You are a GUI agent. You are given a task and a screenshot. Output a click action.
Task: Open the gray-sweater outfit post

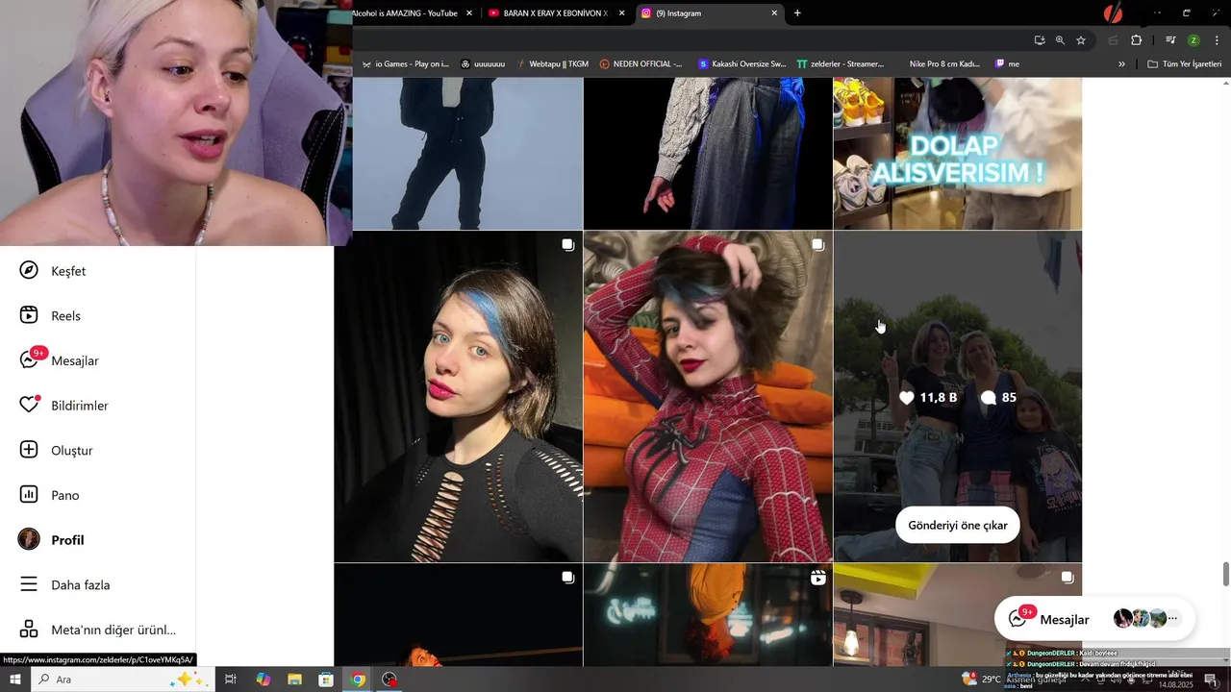click(708, 154)
